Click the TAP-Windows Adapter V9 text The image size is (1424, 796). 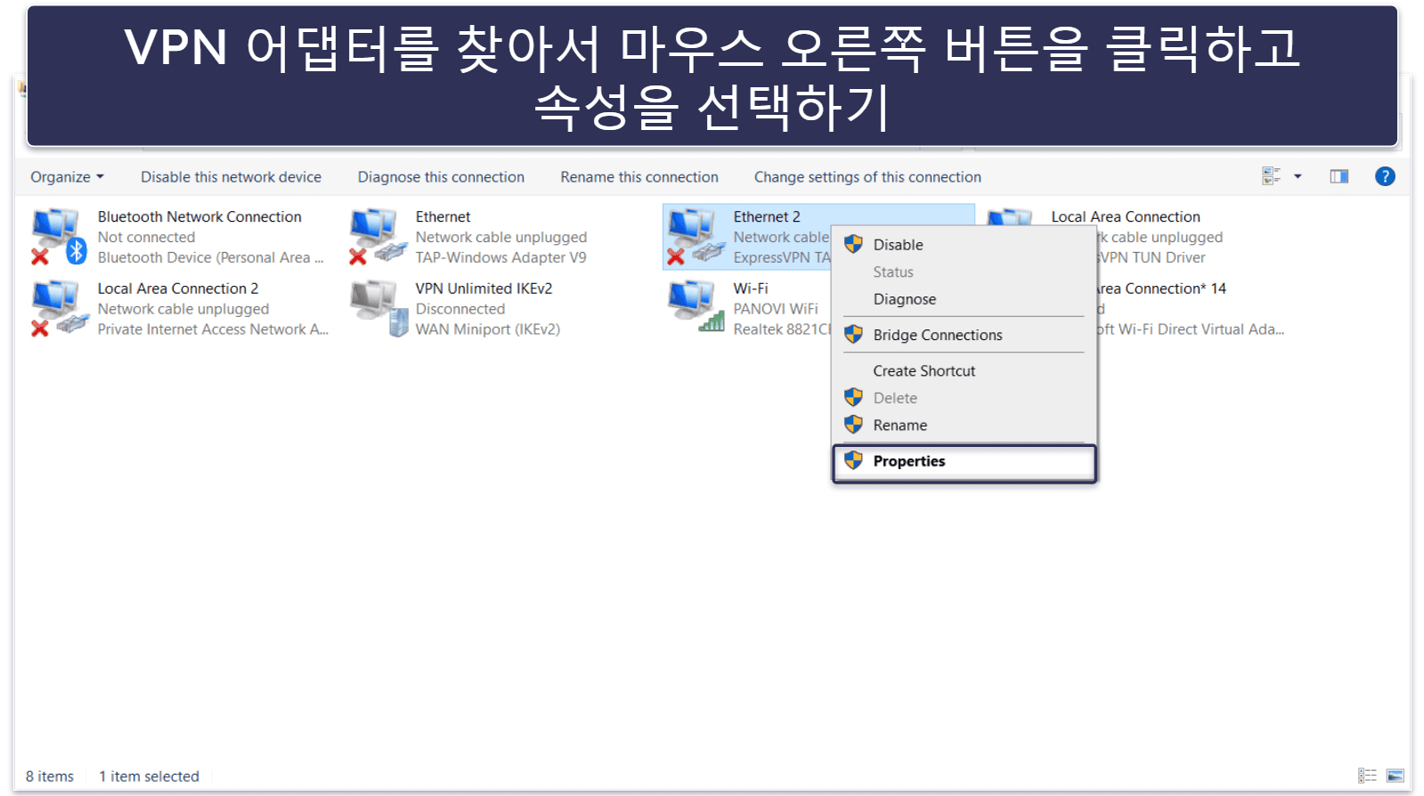pos(500,257)
